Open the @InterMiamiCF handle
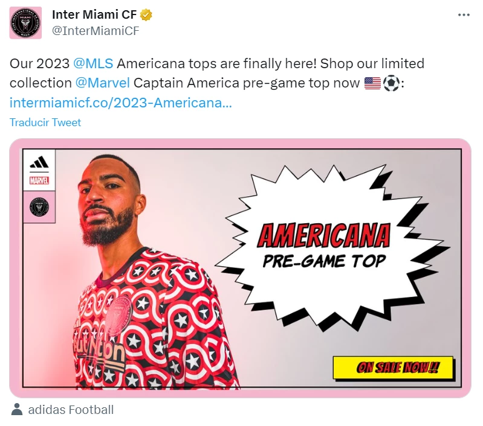Screen dimensions: 483x426 click(x=96, y=31)
